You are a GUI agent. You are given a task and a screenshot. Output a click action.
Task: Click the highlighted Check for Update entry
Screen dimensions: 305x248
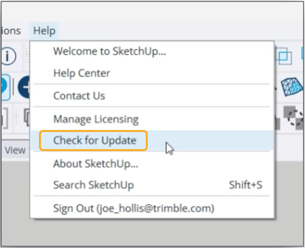click(94, 140)
